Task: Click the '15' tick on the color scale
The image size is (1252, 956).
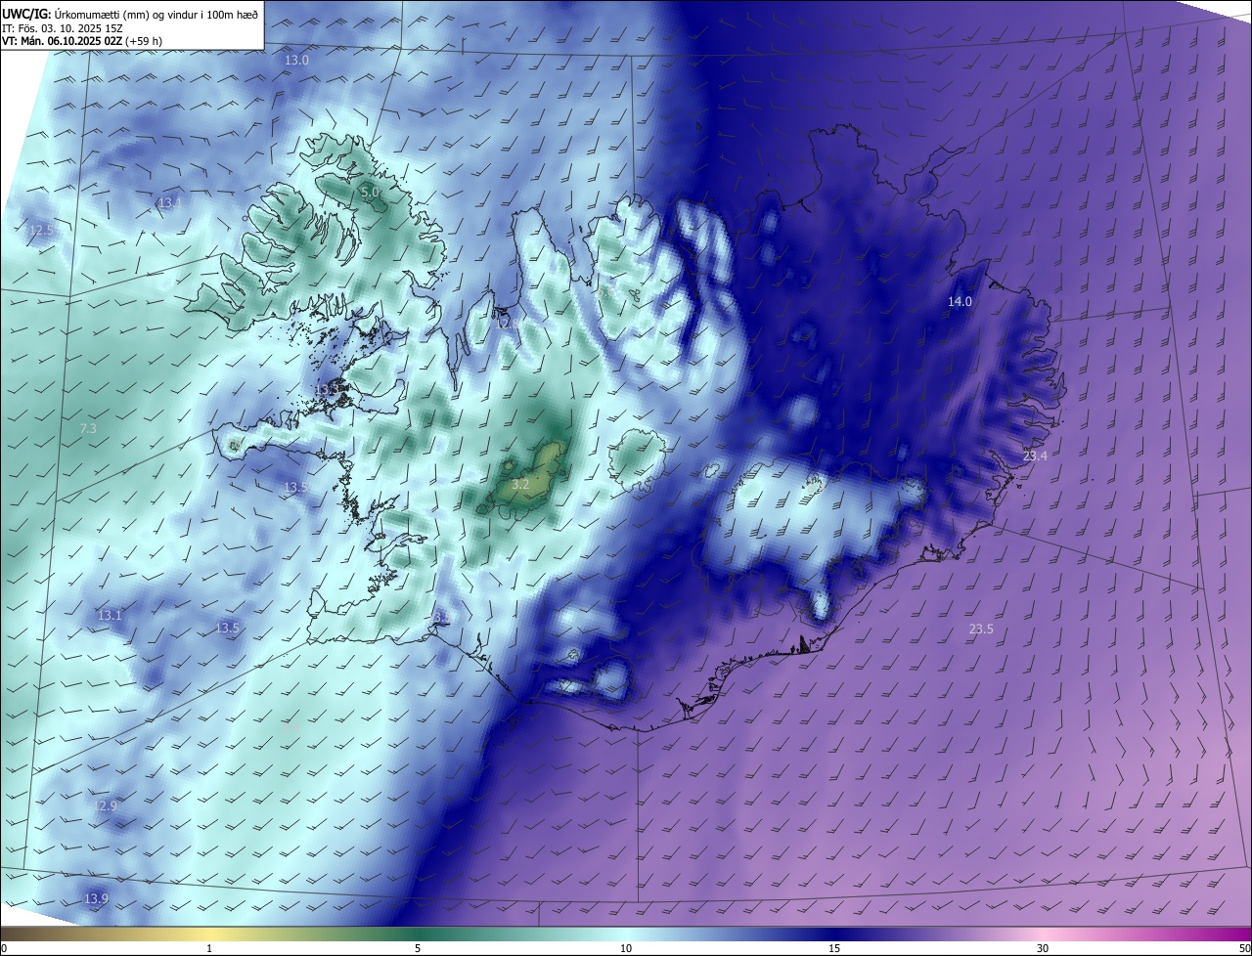Action: (x=834, y=948)
